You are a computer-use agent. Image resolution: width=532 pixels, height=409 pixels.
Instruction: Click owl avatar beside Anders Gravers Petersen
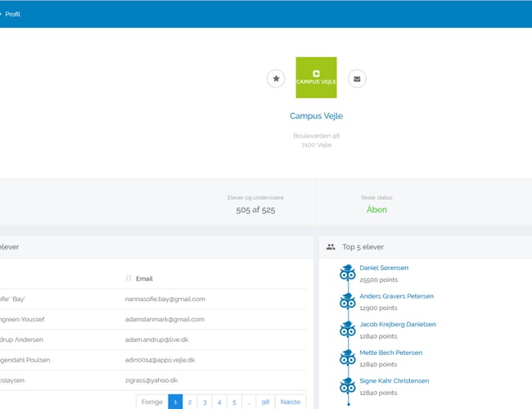348,302
